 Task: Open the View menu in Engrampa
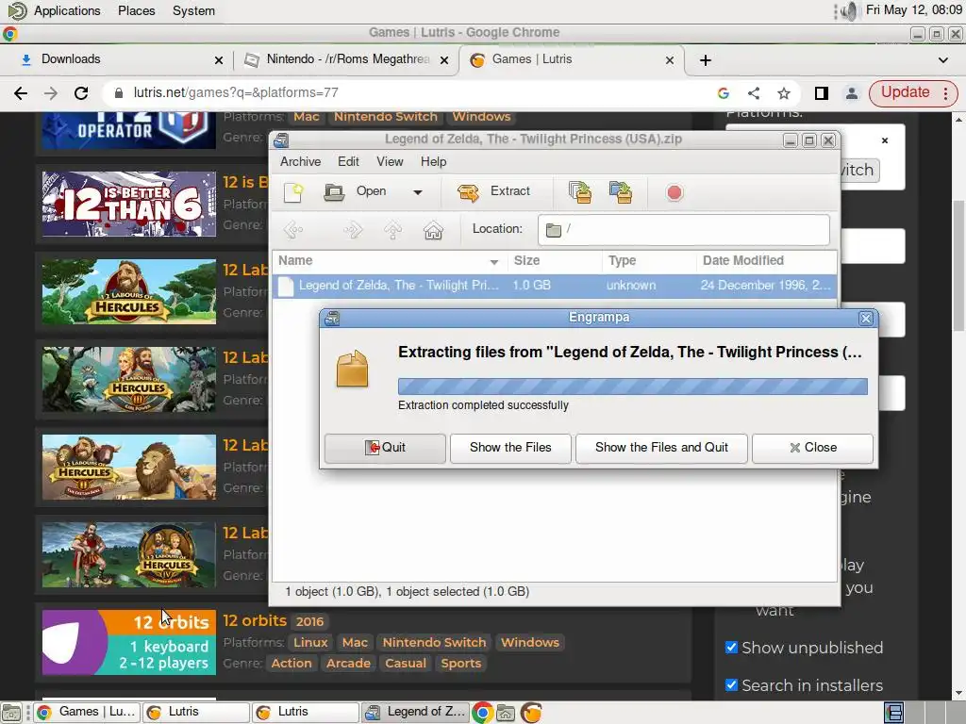click(x=390, y=162)
